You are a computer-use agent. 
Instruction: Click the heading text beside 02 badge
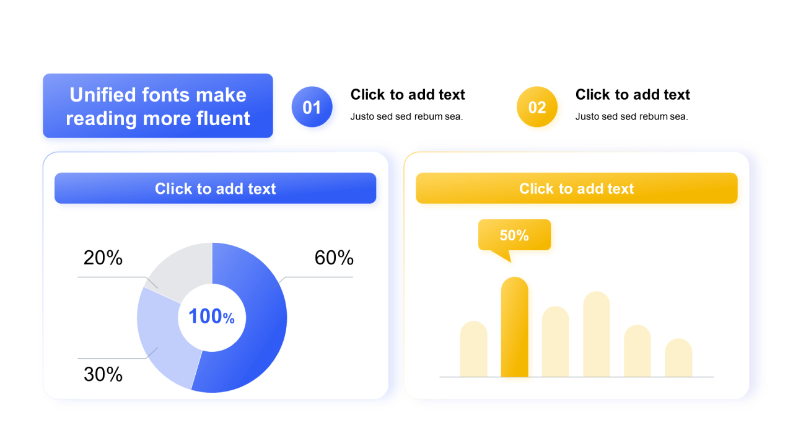pyautogui.click(x=633, y=95)
